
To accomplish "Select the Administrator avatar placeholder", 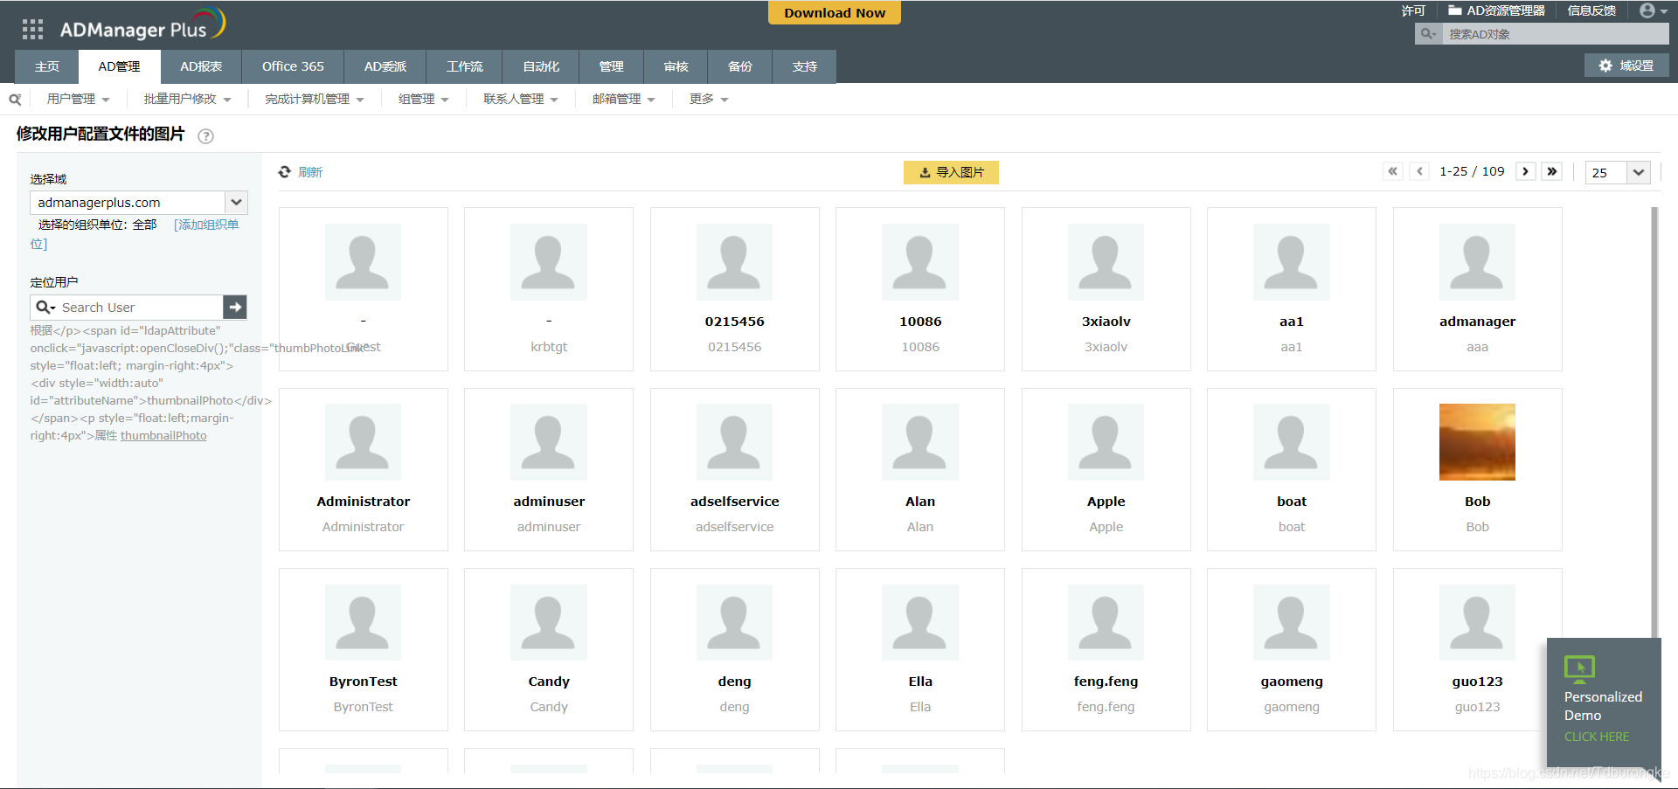I will click(x=363, y=442).
